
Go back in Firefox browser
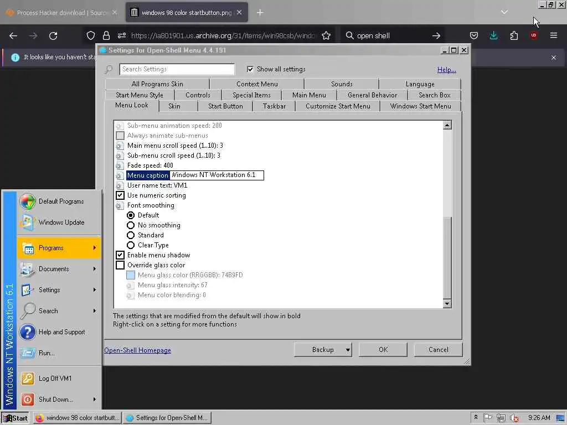(13, 35)
